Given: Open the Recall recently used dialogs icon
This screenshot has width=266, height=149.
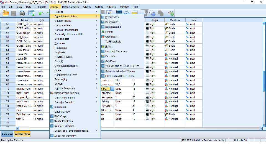Looking at the screenshot, I should click(32, 13).
